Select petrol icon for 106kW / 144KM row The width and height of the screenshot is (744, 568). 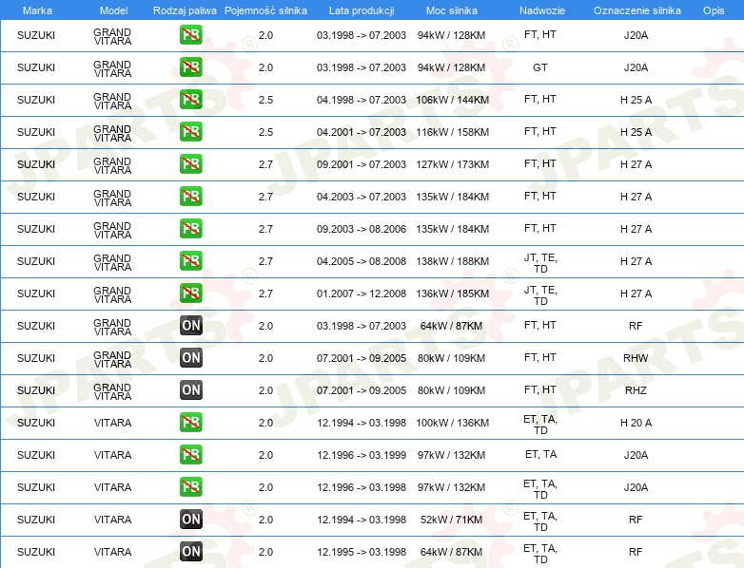click(190, 99)
